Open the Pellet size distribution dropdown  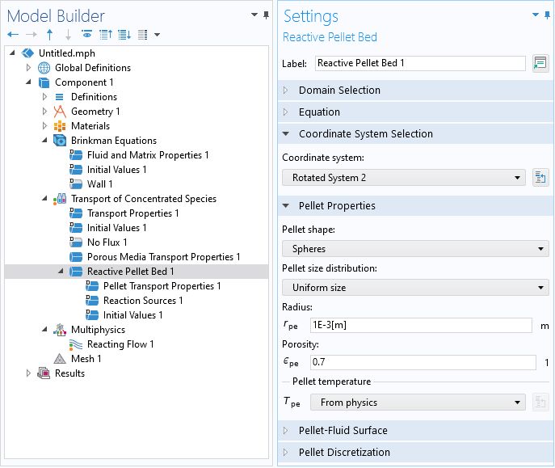click(x=415, y=288)
